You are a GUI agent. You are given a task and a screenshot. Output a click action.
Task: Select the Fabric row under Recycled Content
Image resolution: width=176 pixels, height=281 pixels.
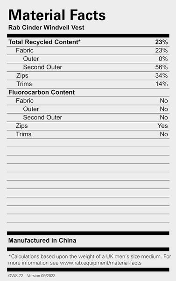[88, 51]
